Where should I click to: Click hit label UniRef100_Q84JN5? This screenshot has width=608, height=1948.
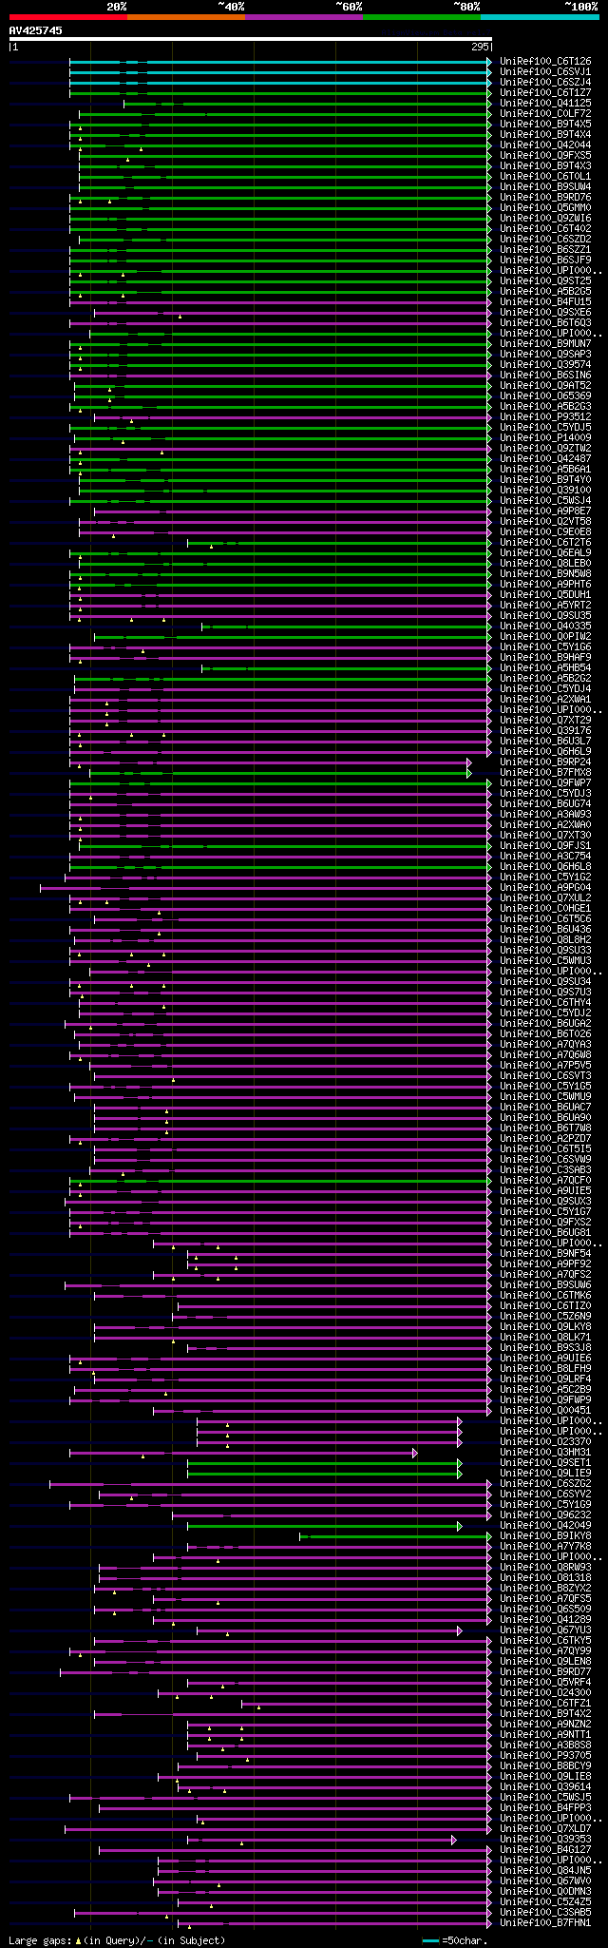pos(545,1871)
